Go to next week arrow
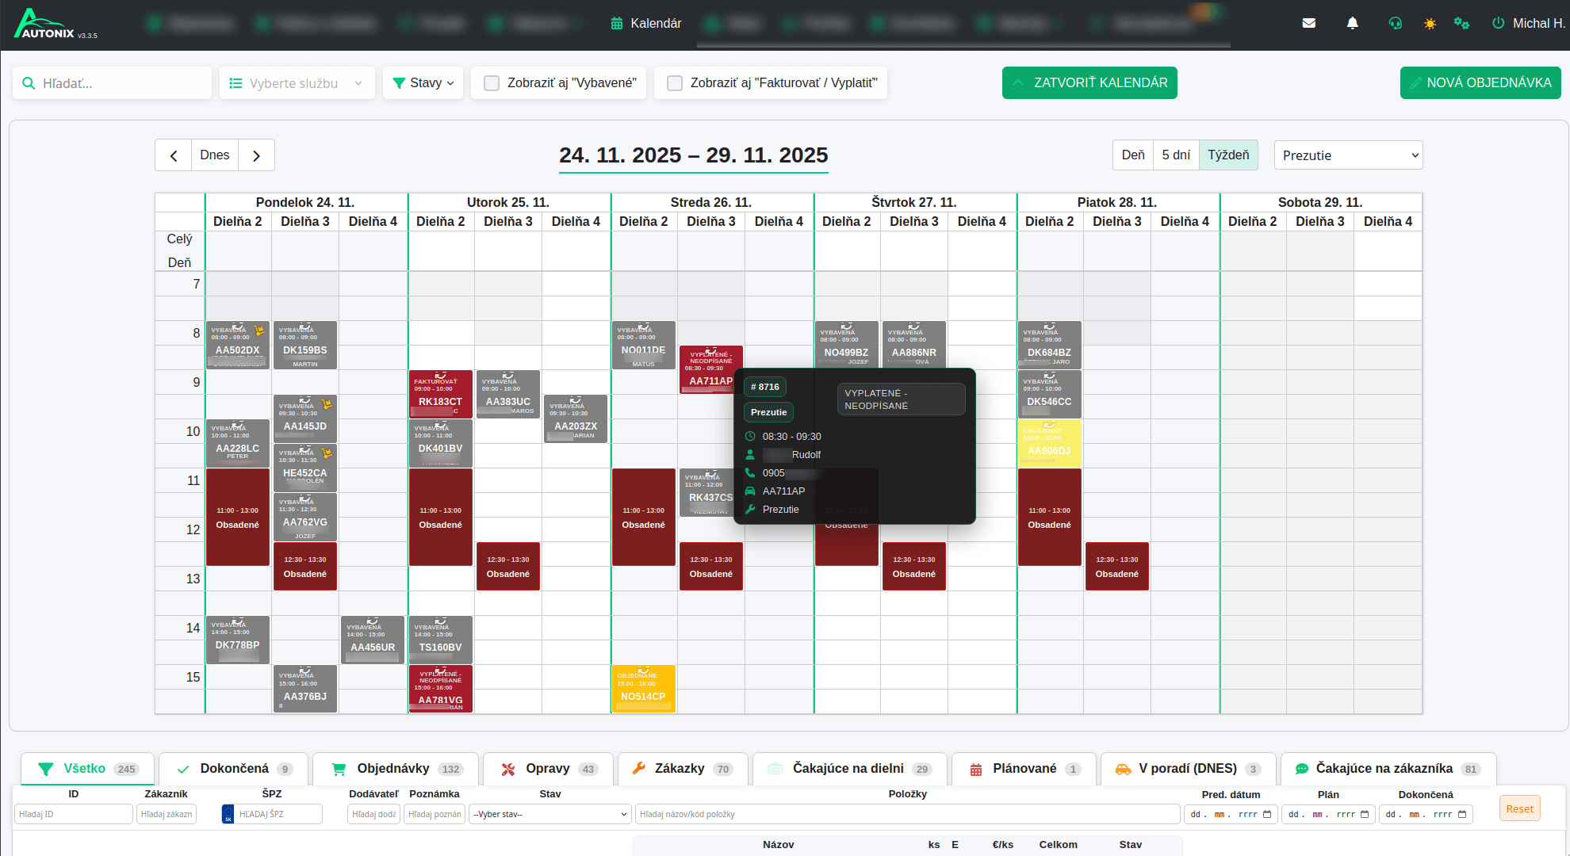1570x856 pixels. pos(256,155)
